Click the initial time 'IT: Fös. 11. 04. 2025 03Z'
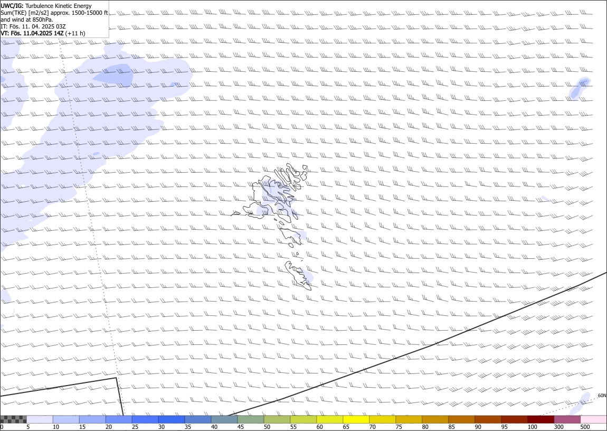The height and width of the screenshot is (431, 607). pyautogui.click(x=33, y=26)
